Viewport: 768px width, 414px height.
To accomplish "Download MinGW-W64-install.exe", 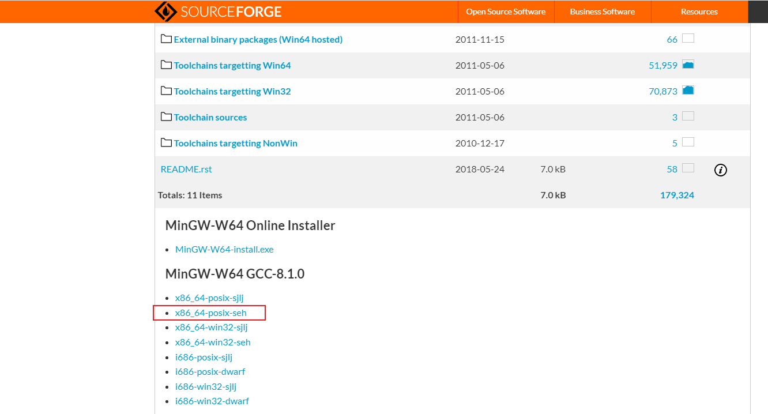I will click(x=224, y=249).
